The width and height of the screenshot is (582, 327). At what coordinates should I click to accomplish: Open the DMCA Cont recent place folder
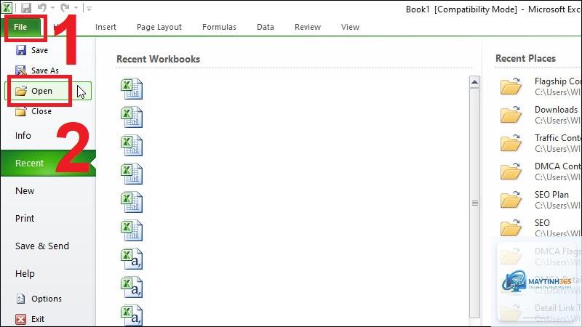pos(511,171)
